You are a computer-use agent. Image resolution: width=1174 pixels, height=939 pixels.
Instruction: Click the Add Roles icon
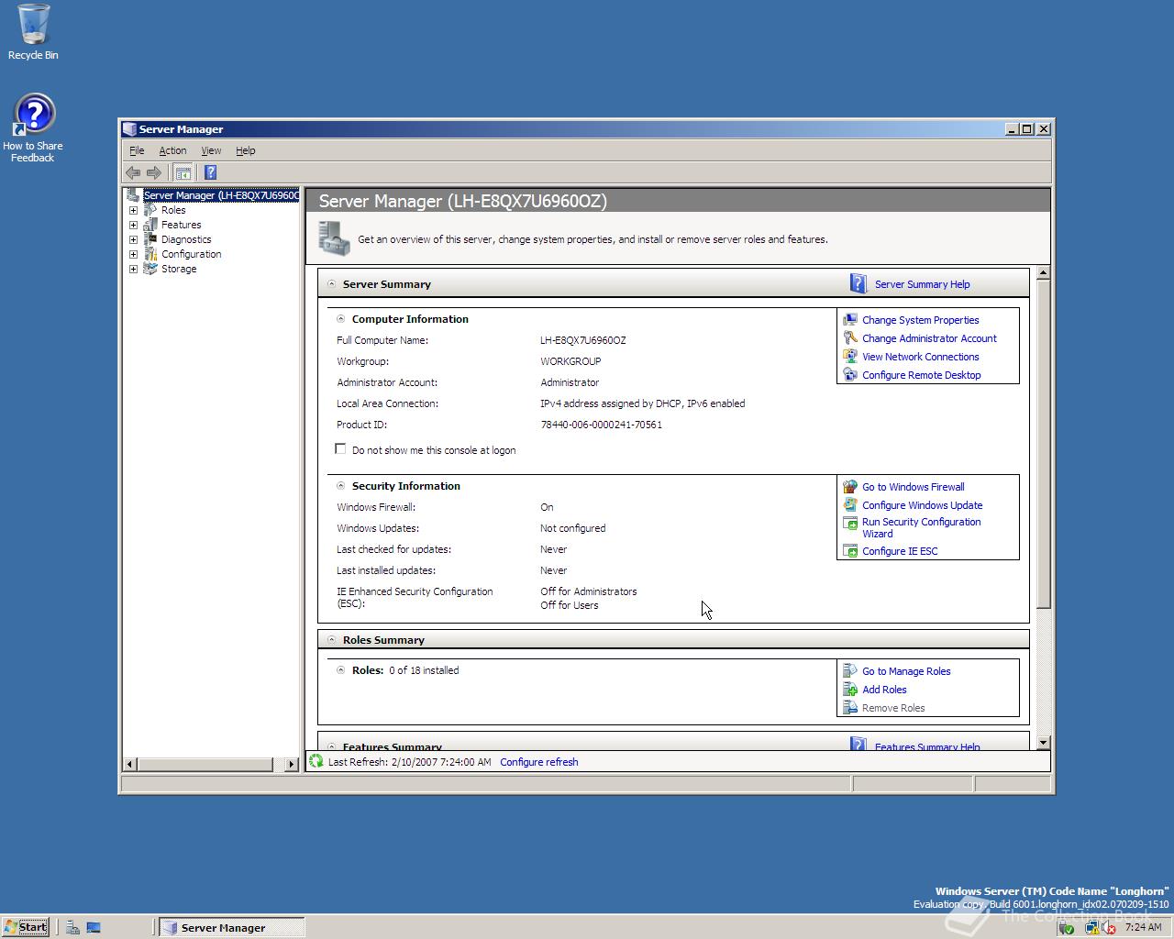[x=850, y=690]
